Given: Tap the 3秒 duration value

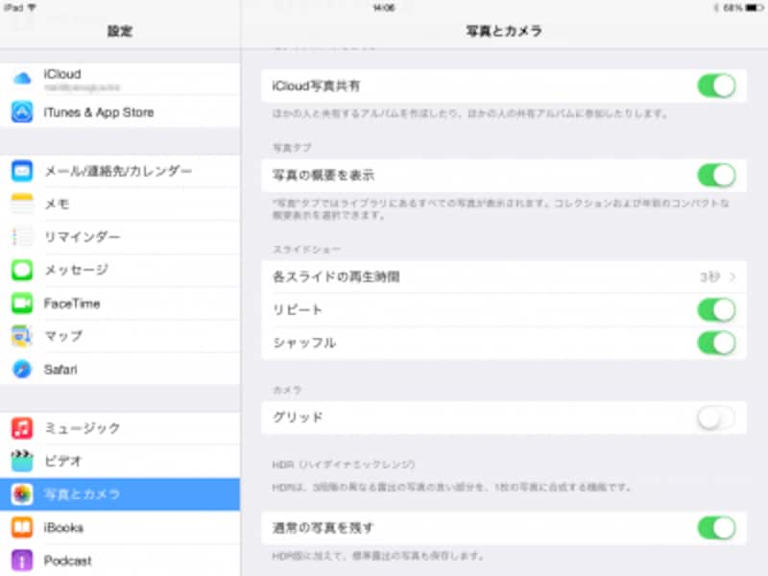Looking at the screenshot, I should pos(709,277).
